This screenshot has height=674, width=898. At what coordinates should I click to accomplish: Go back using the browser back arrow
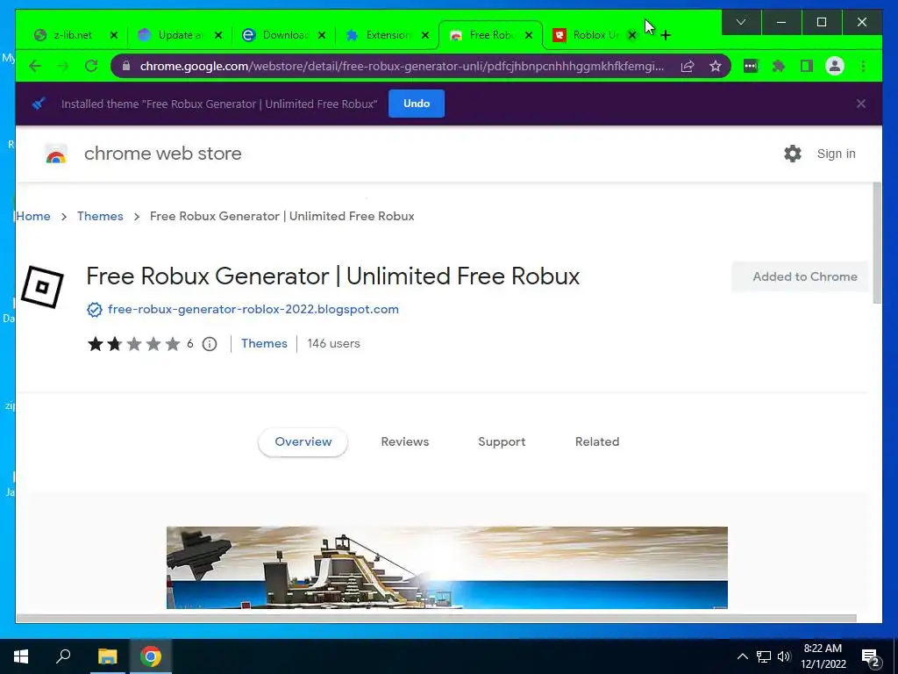pyautogui.click(x=35, y=67)
